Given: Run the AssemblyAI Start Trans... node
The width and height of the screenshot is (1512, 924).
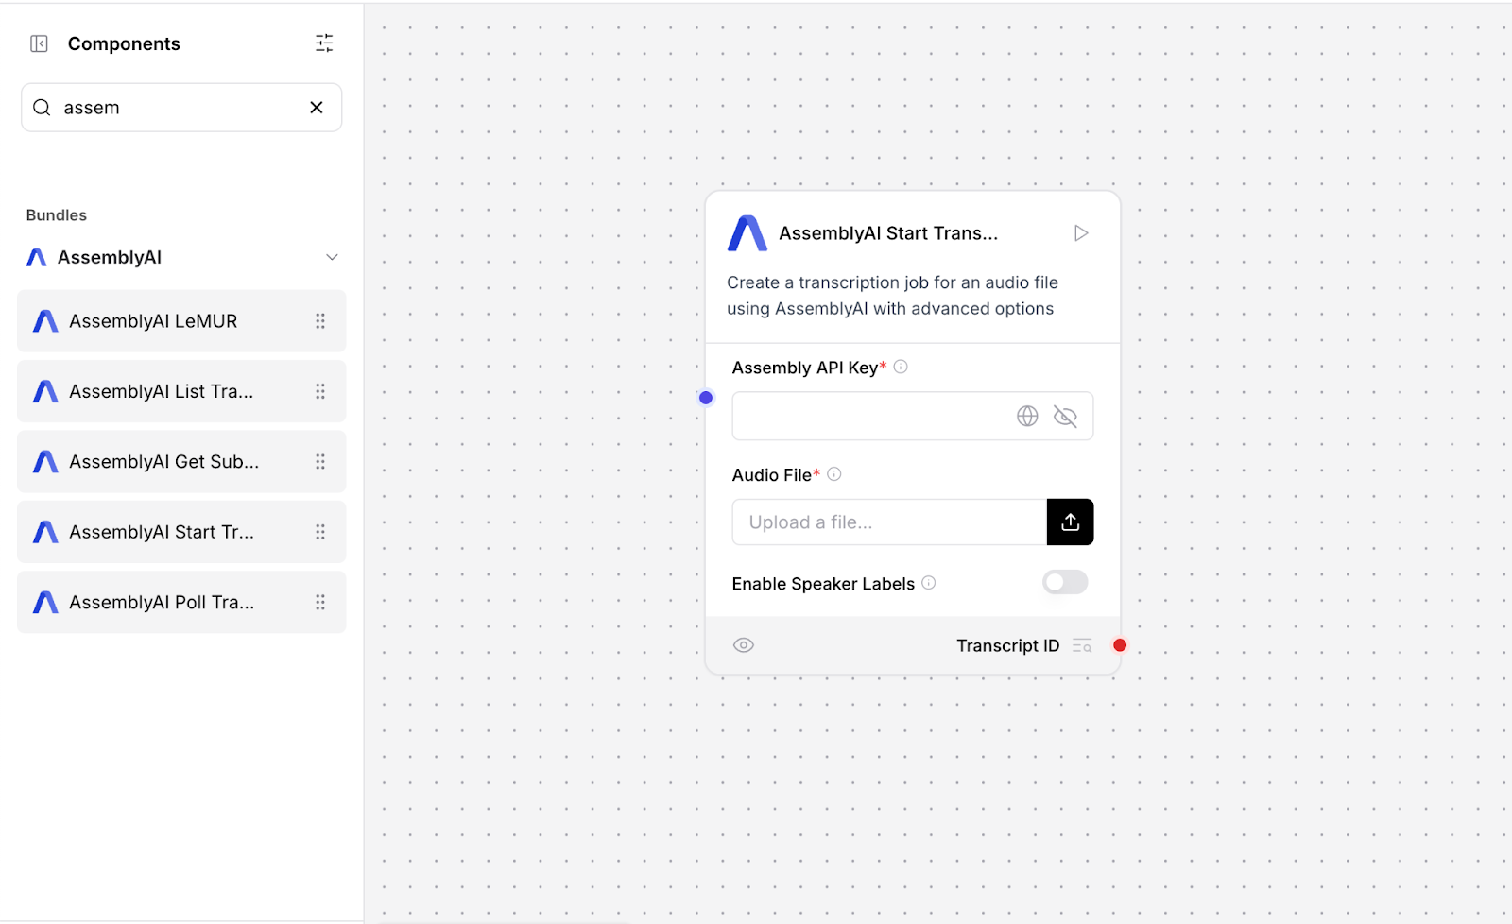Looking at the screenshot, I should tap(1081, 233).
